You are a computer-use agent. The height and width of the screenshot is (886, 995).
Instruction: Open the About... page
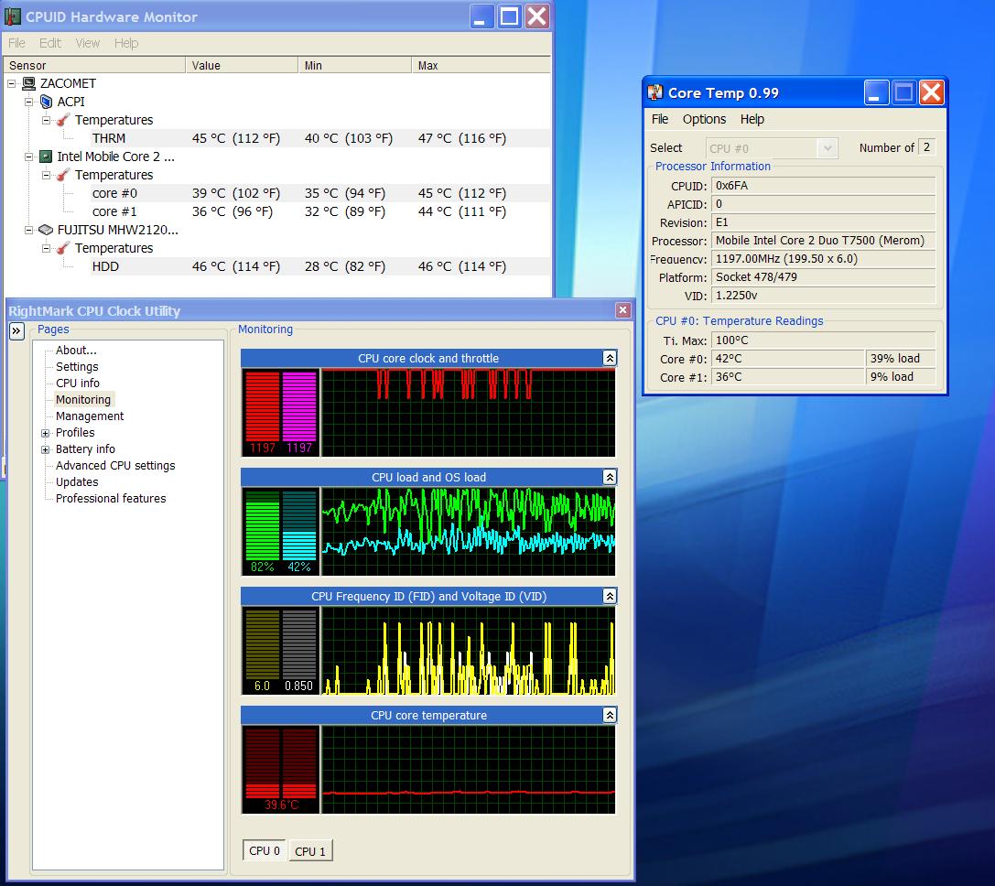pyautogui.click(x=76, y=351)
